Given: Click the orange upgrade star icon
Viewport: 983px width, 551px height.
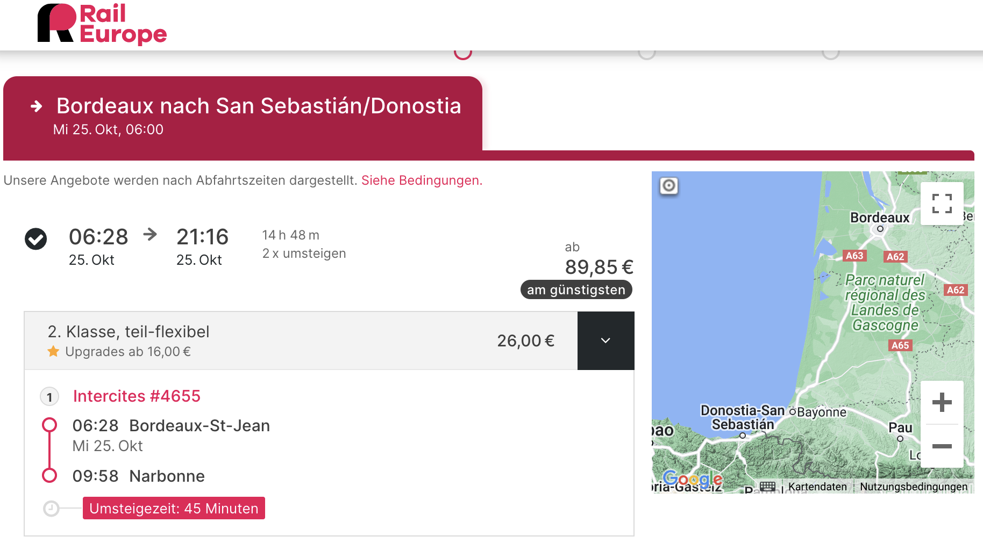Looking at the screenshot, I should [x=53, y=352].
